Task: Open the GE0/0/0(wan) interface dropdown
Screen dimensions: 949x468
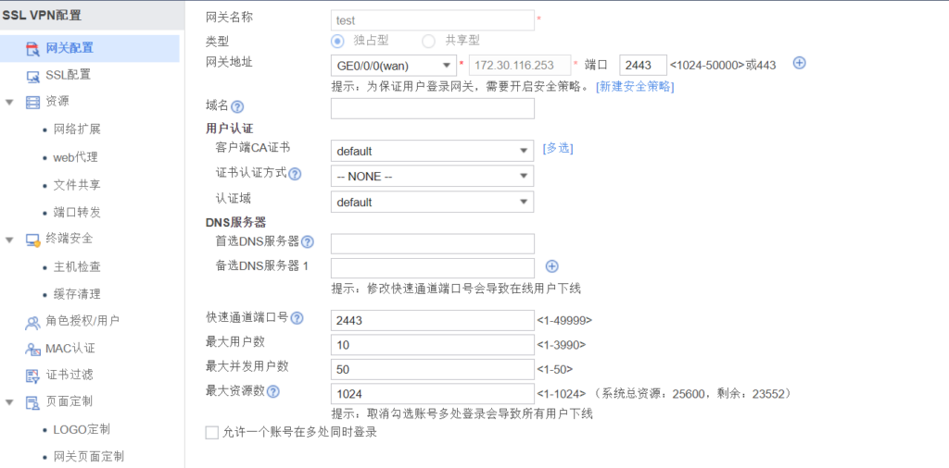Action: point(392,66)
